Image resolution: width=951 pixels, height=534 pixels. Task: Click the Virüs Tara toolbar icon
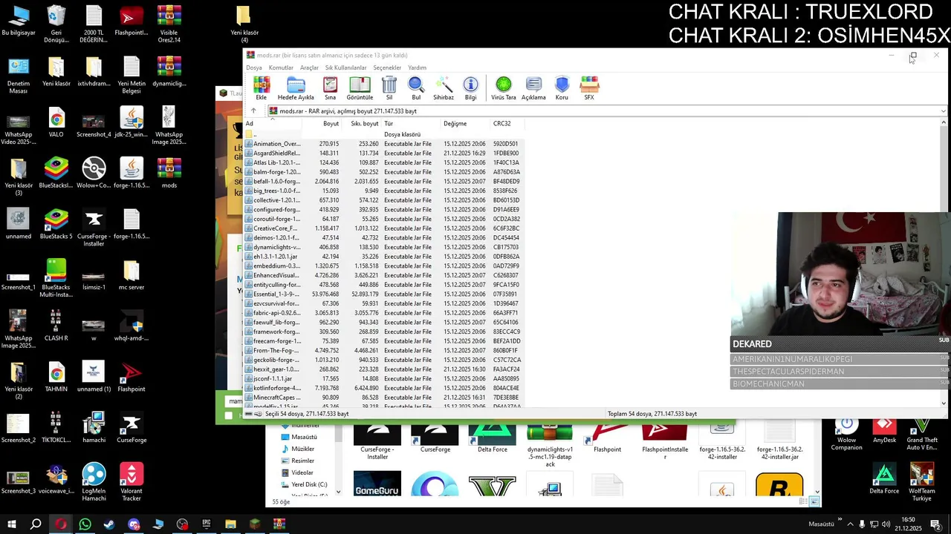click(x=504, y=88)
